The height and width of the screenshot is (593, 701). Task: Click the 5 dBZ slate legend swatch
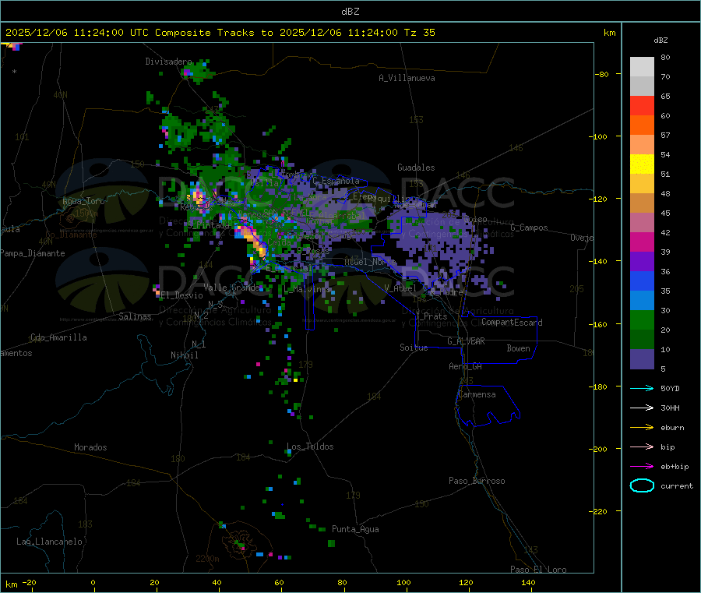[642, 359]
